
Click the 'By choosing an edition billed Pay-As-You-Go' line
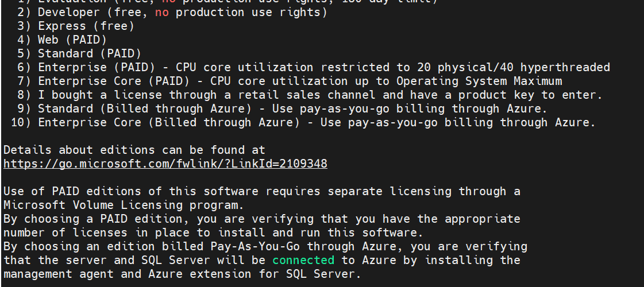265,246
